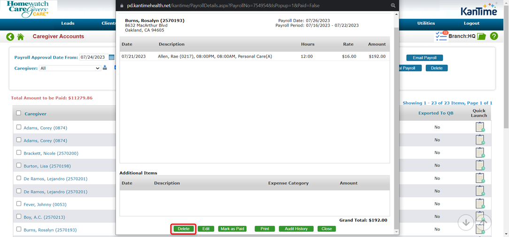Check the select-all box in Caregiver header
The height and width of the screenshot is (237, 509).
point(19,113)
